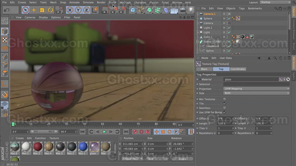Expand the Material property triangle

point(200,79)
